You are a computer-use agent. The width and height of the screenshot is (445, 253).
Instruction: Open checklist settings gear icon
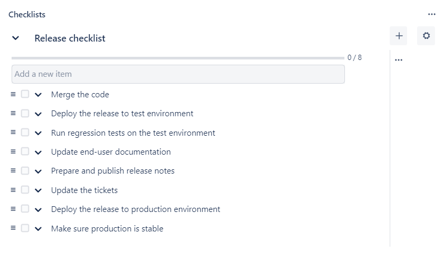pos(426,36)
